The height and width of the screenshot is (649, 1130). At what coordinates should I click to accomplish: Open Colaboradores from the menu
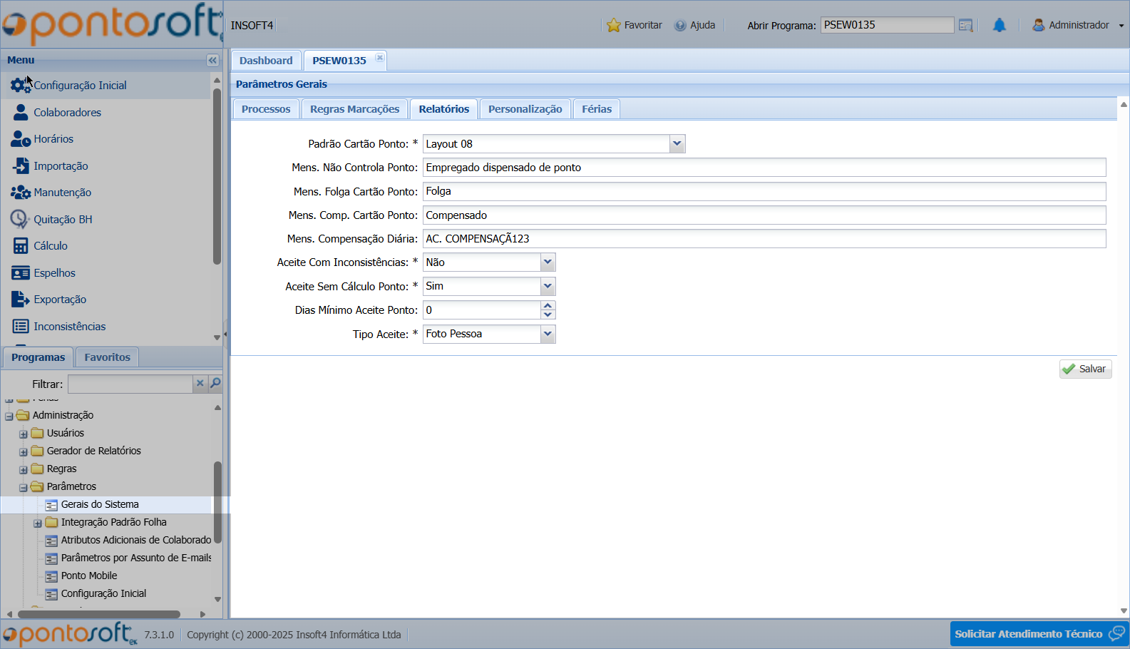[x=67, y=113]
